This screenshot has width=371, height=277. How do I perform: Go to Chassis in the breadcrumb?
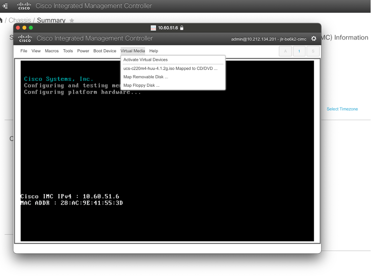(x=20, y=20)
